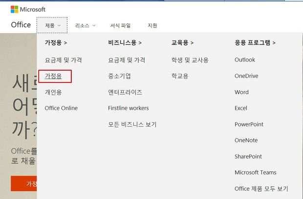This screenshot has height=199, width=303.
Task: Select the underlined 가정용 link
Action: (53, 76)
